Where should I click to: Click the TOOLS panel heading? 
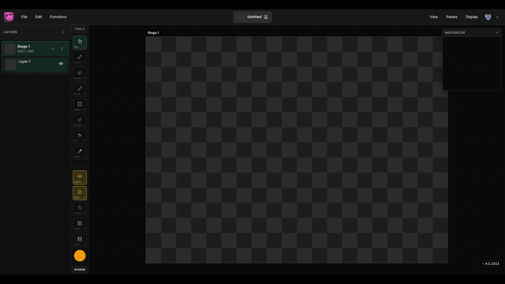pyautogui.click(x=80, y=29)
